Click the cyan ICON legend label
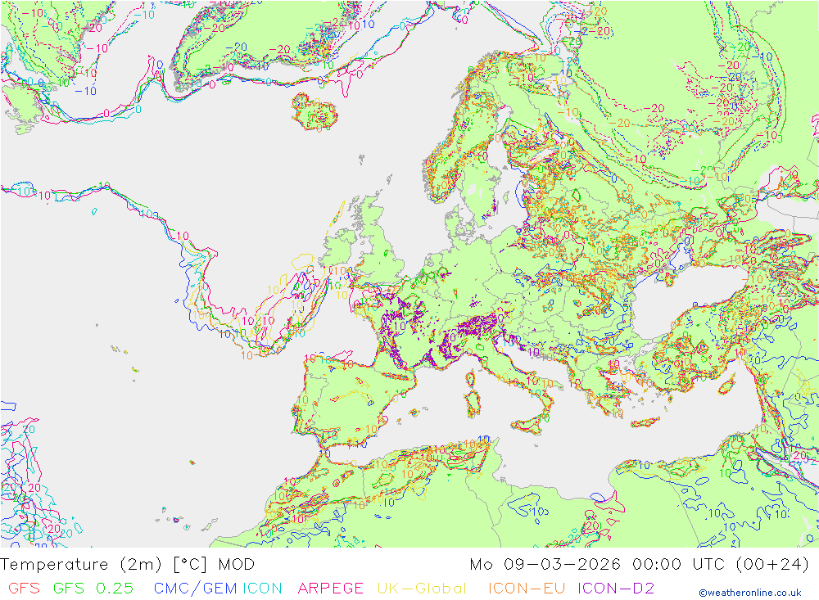 pos(262,588)
